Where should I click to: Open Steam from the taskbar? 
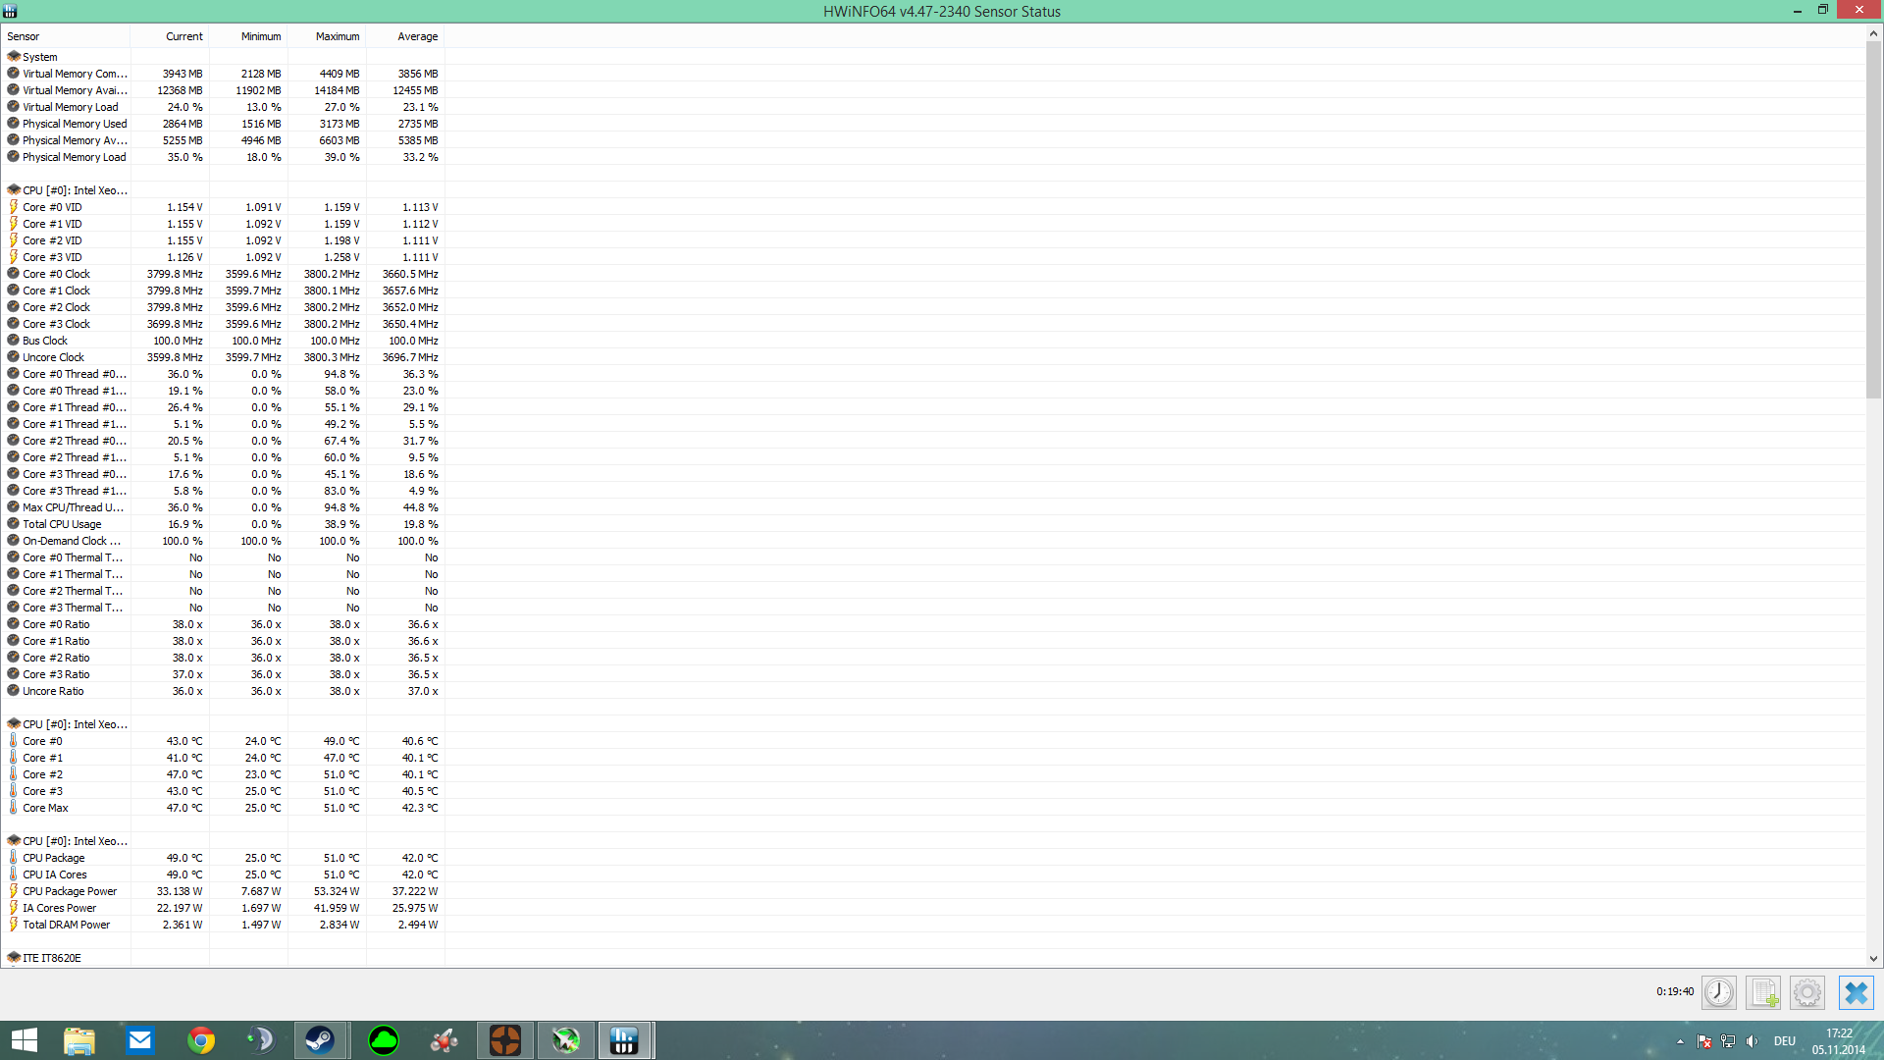(x=320, y=1039)
